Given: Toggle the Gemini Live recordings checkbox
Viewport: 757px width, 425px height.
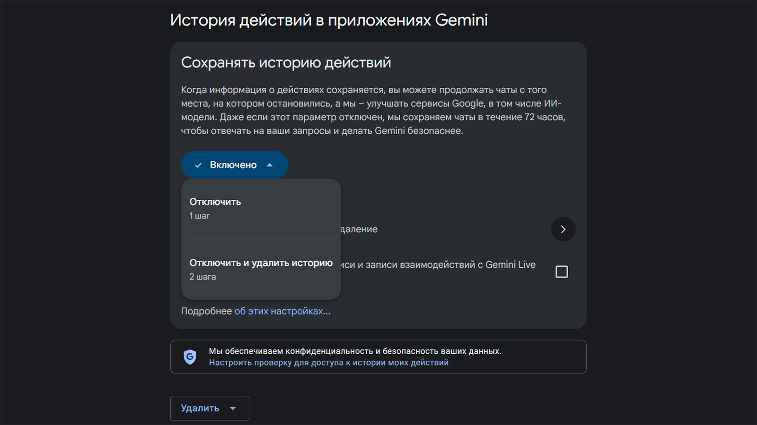Looking at the screenshot, I should pos(562,272).
